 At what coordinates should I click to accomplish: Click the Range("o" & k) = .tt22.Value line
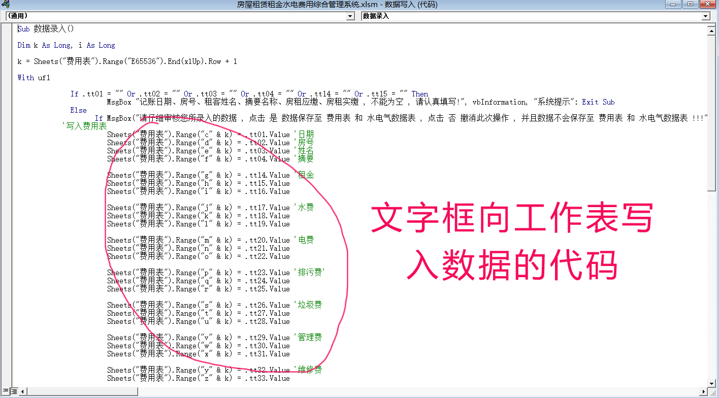(x=199, y=256)
